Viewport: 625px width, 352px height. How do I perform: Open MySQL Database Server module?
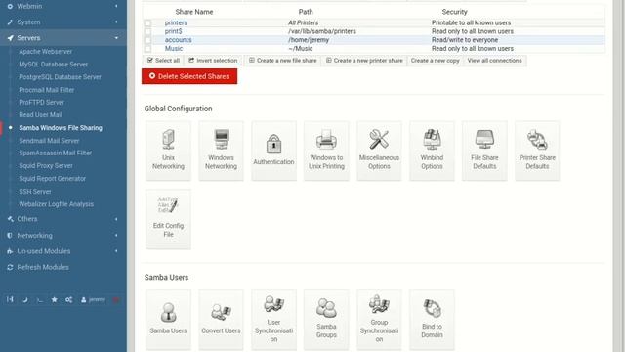click(53, 65)
